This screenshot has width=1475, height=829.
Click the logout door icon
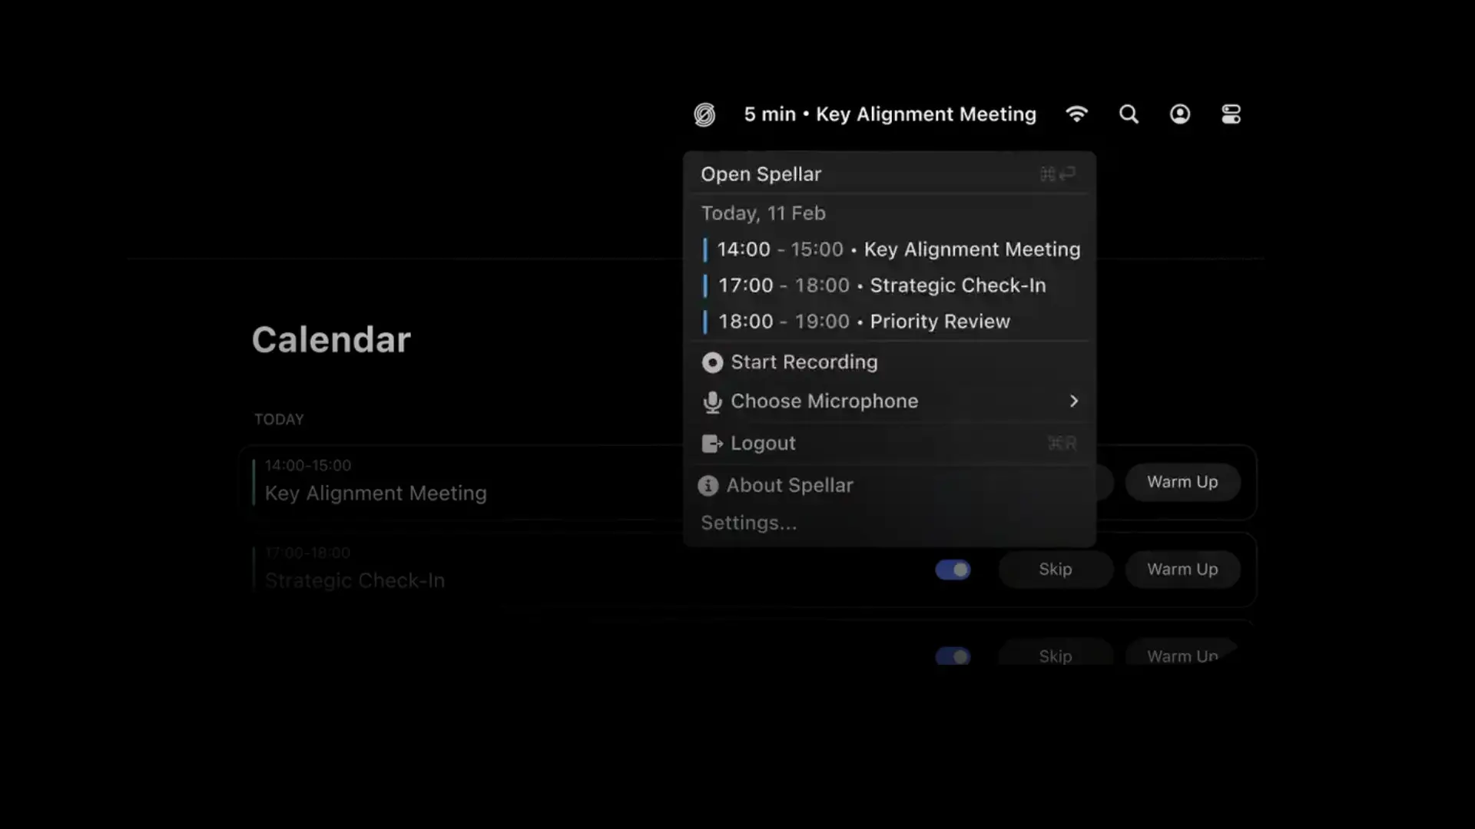tap(712, 444)
